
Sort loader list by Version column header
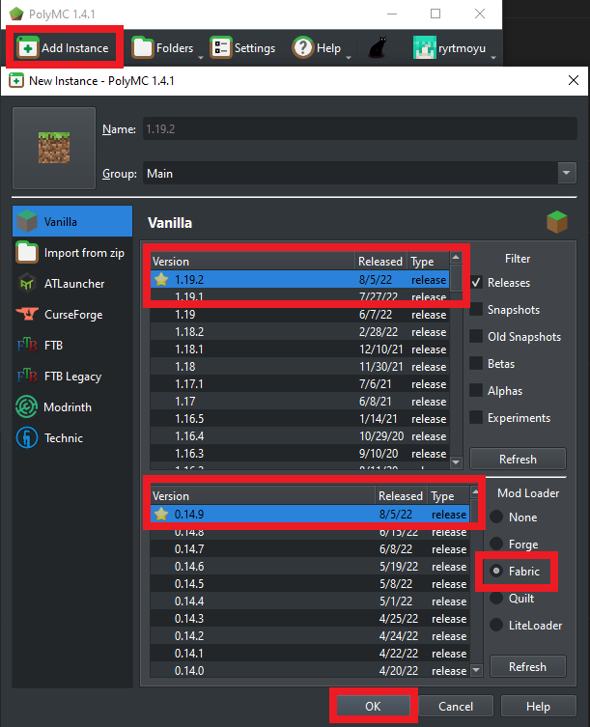tap(263, 496)
